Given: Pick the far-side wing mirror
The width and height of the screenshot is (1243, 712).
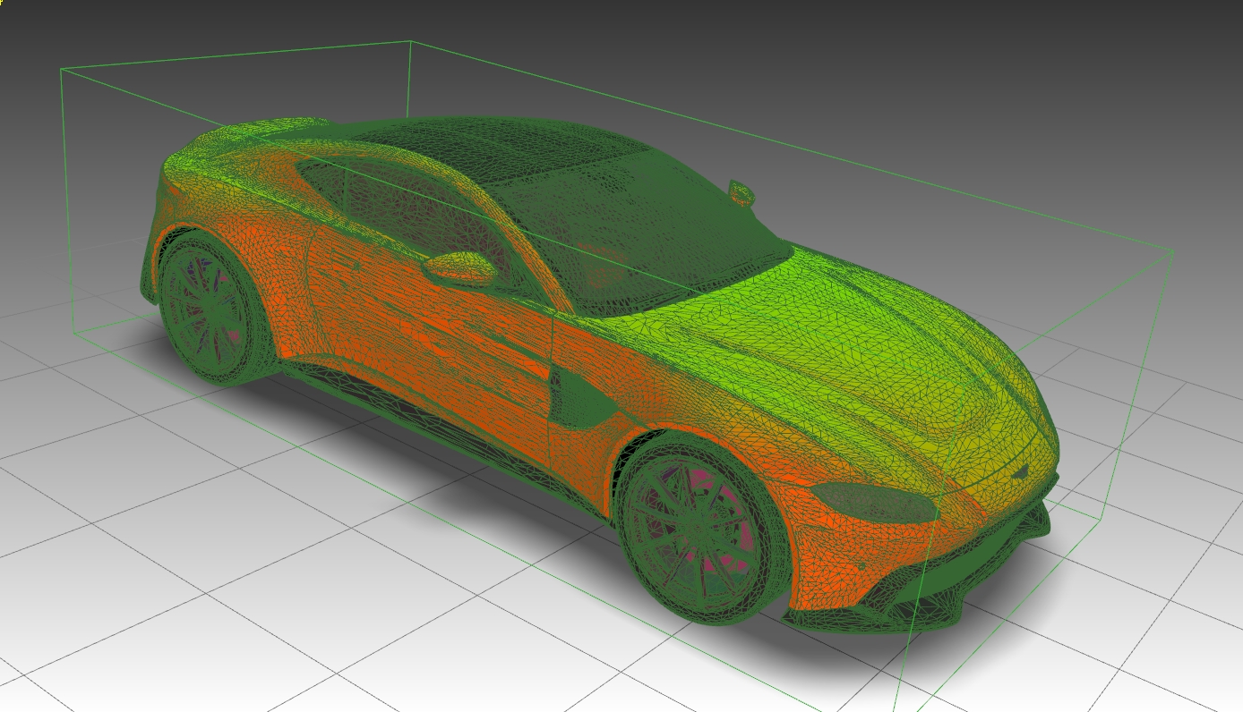Looking at the screenshot, I should [742, 192].
